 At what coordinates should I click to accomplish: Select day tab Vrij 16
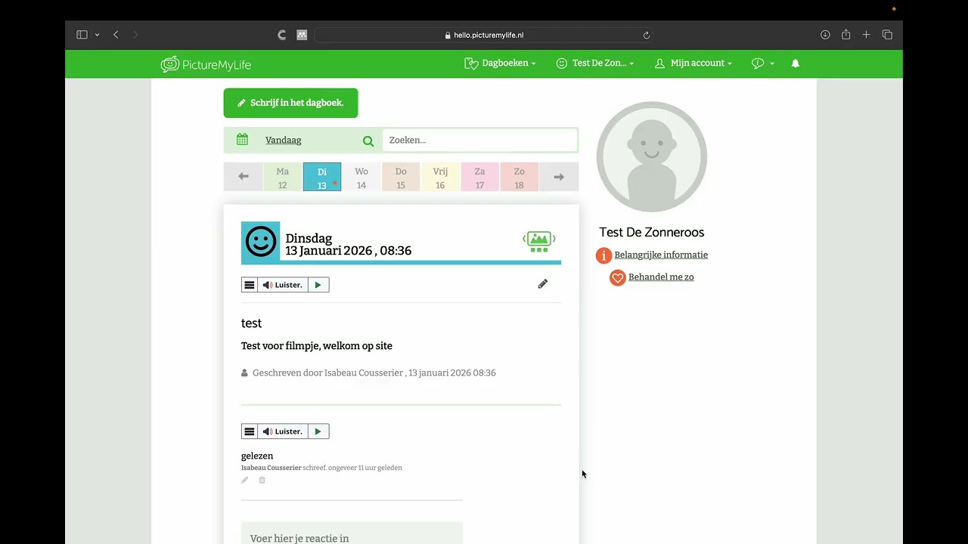click(x=440, y=177)
